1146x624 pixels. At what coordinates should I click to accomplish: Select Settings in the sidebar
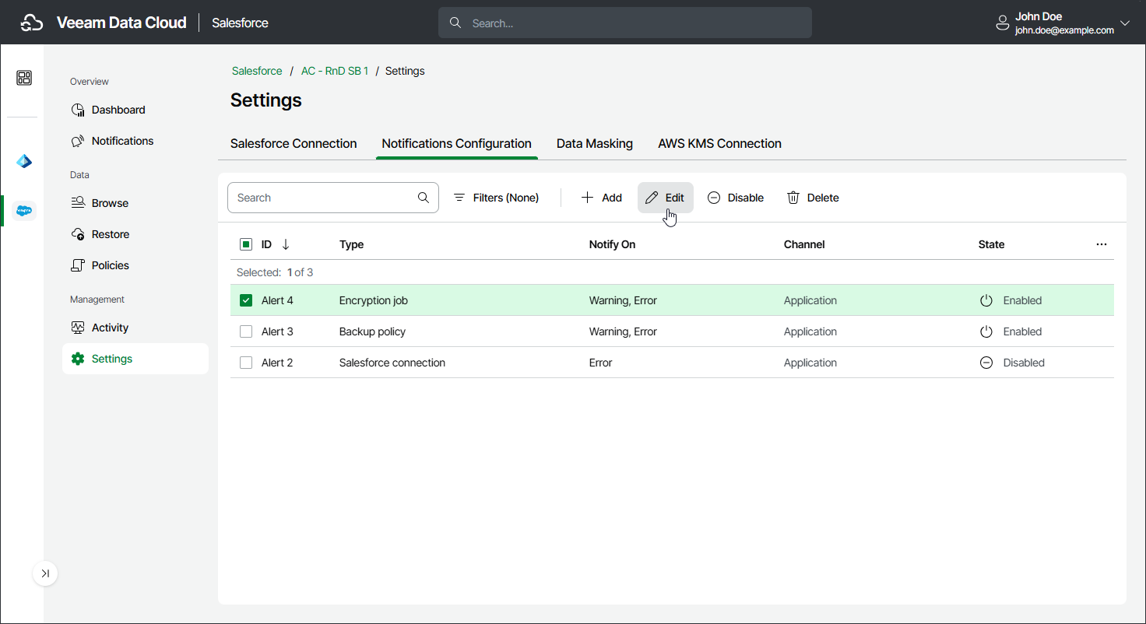[x=135, y=359]
